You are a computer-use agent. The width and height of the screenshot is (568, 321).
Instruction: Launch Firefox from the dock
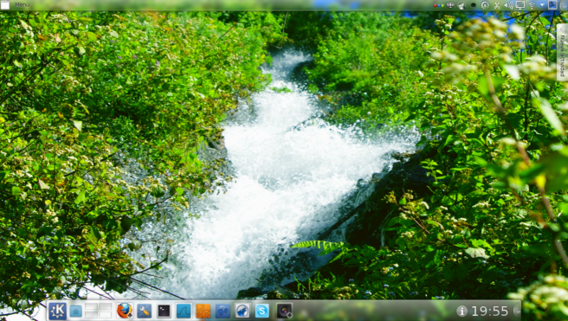click(x=125, y=311)
